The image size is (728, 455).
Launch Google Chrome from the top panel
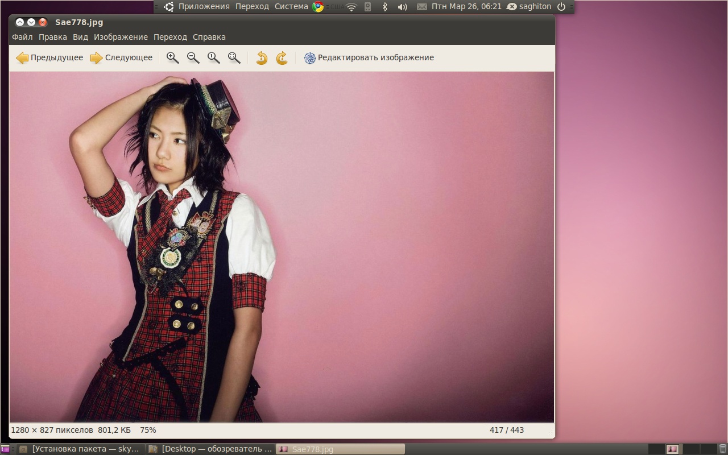[318, 7]
